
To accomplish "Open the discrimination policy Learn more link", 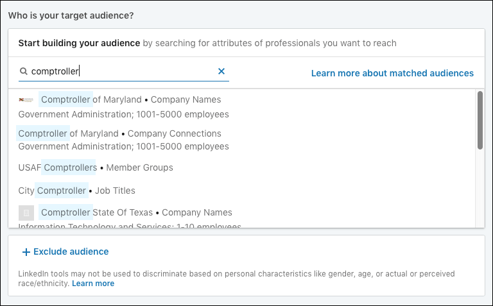I will coord(93,284).
